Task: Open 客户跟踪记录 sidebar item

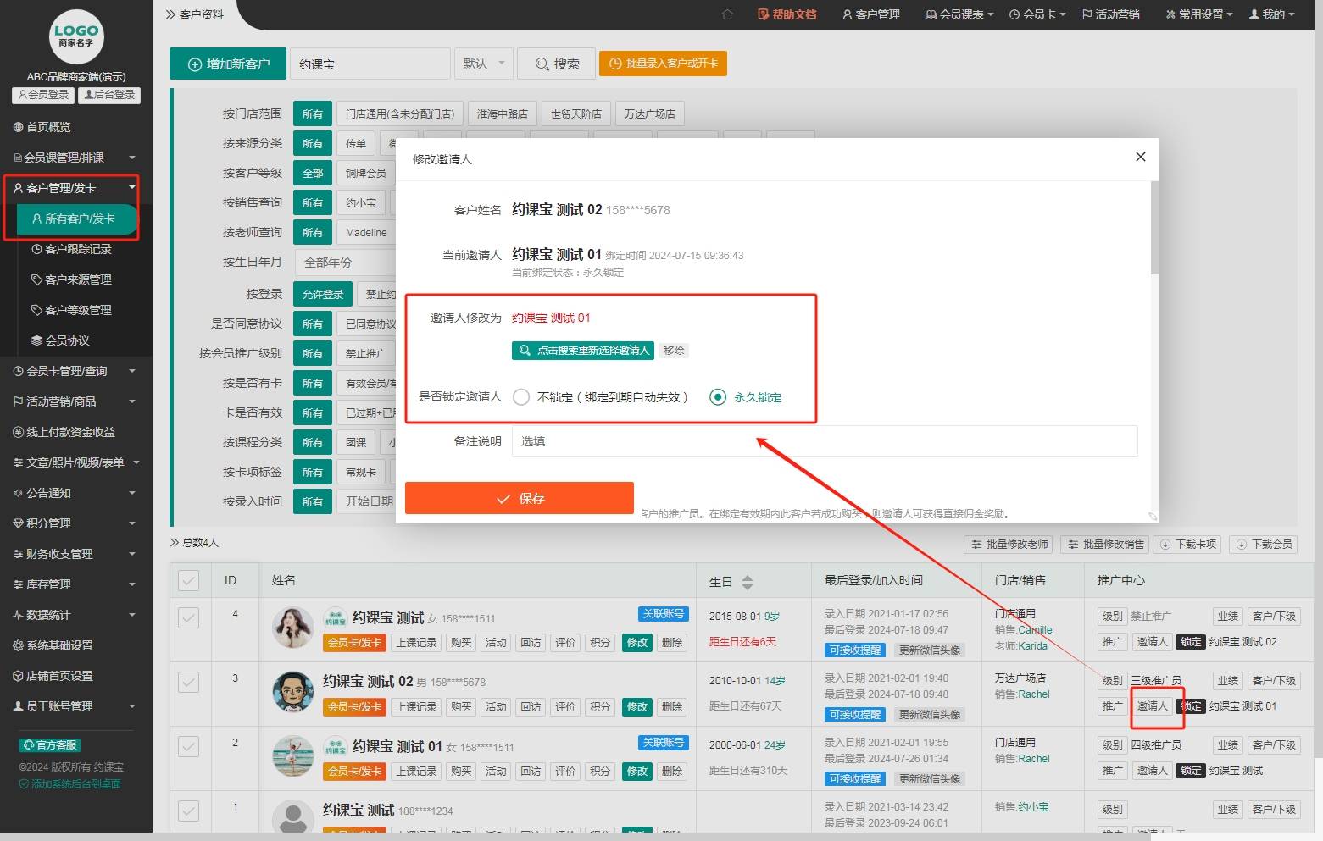Action: coord(71,249)
